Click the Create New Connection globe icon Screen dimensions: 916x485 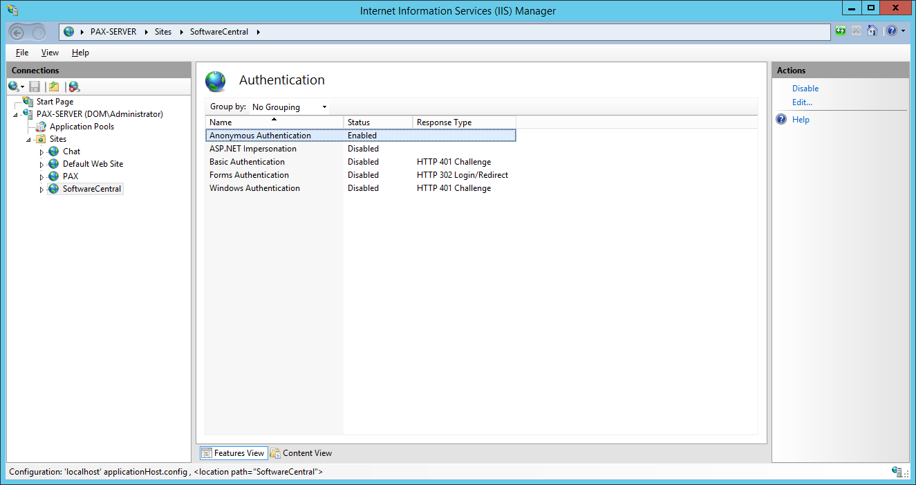14,86
